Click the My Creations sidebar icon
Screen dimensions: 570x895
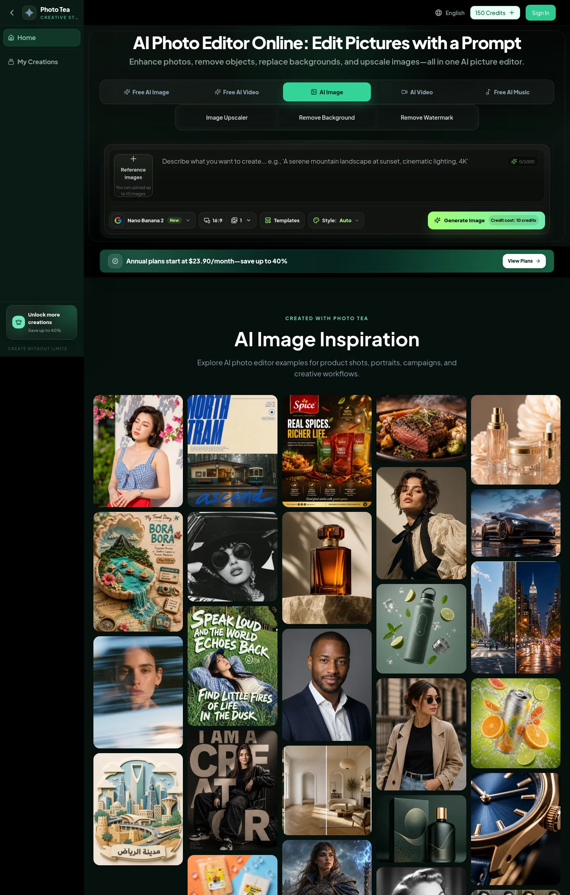[x=11, y=62]
